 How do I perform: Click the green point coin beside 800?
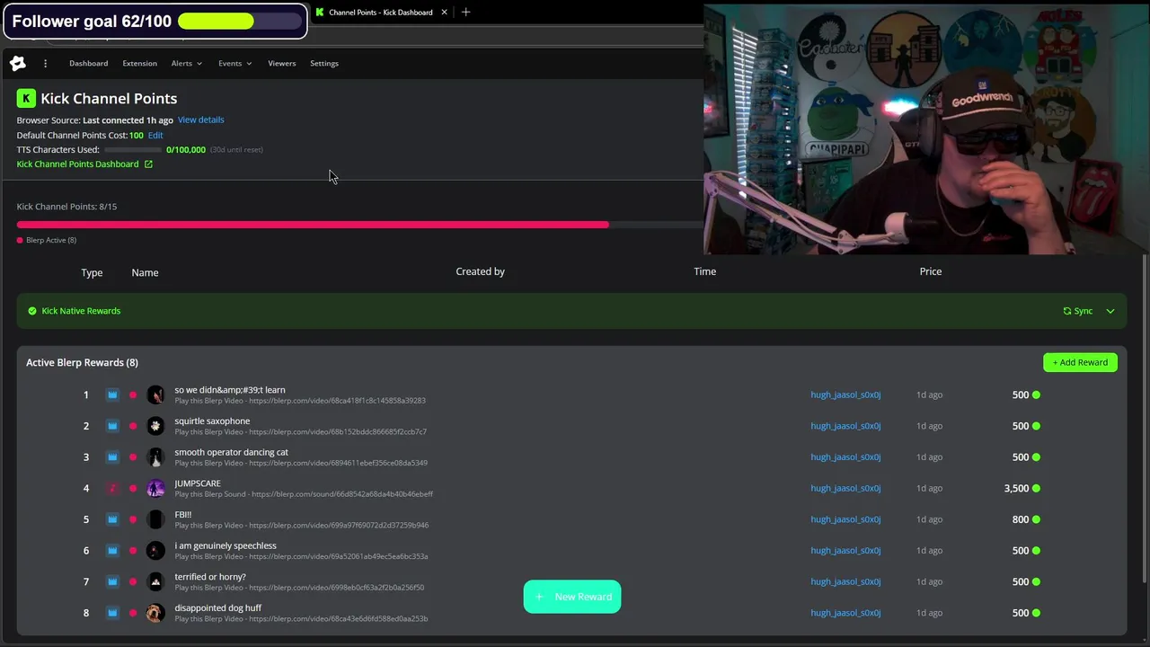pyautogui.click(x=1036, y=519)
